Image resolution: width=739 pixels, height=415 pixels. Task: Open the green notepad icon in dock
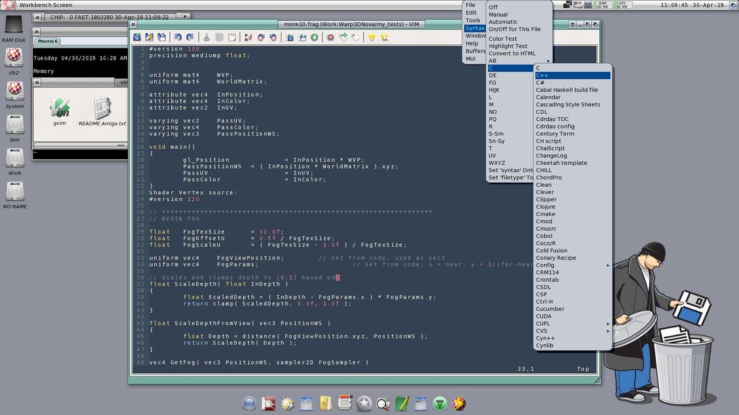coord(402,403)
